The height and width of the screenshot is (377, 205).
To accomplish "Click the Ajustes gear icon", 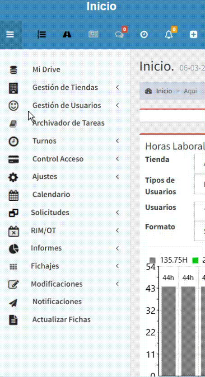I will 13,178.
